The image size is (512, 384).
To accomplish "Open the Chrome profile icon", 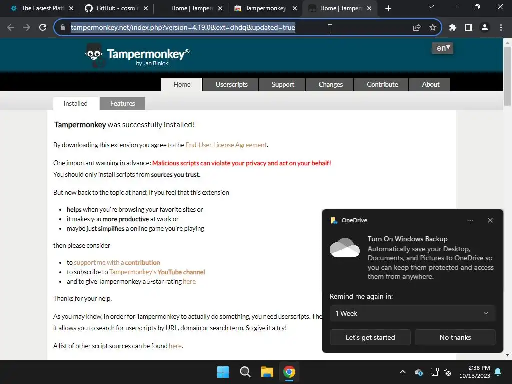I will (x=485, y=28).
